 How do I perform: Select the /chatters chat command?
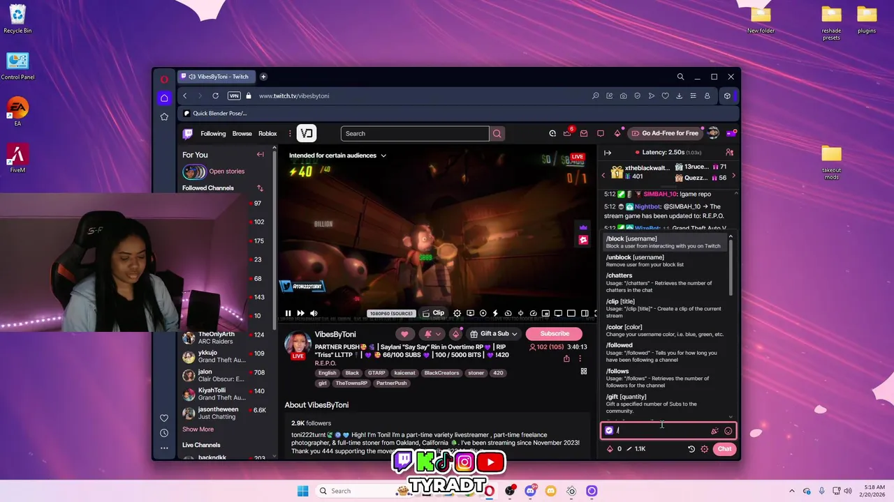tap(665, 282)
